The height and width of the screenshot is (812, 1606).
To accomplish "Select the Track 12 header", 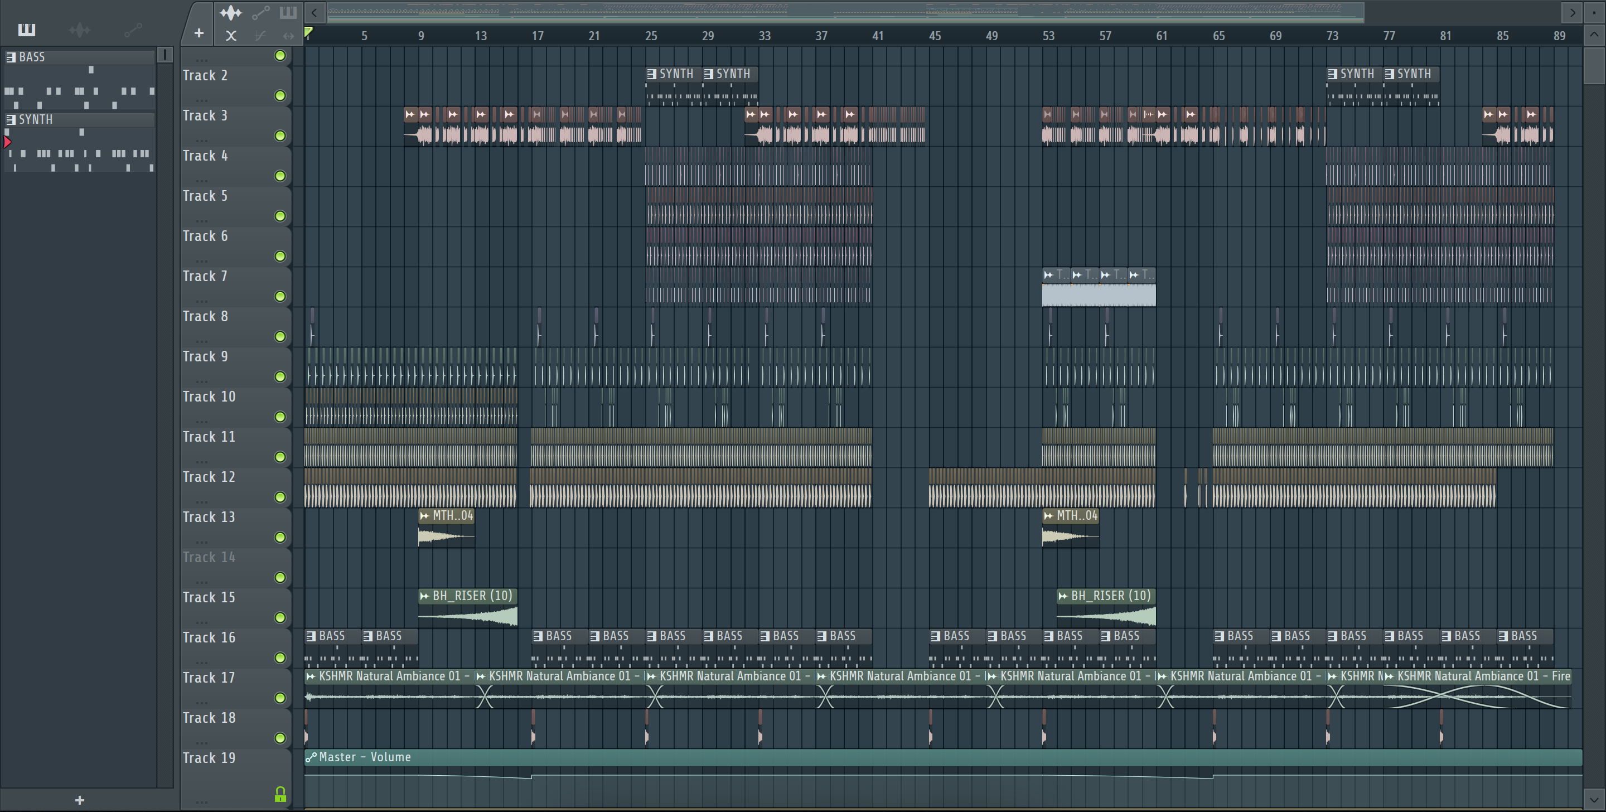I will point(236,487).
